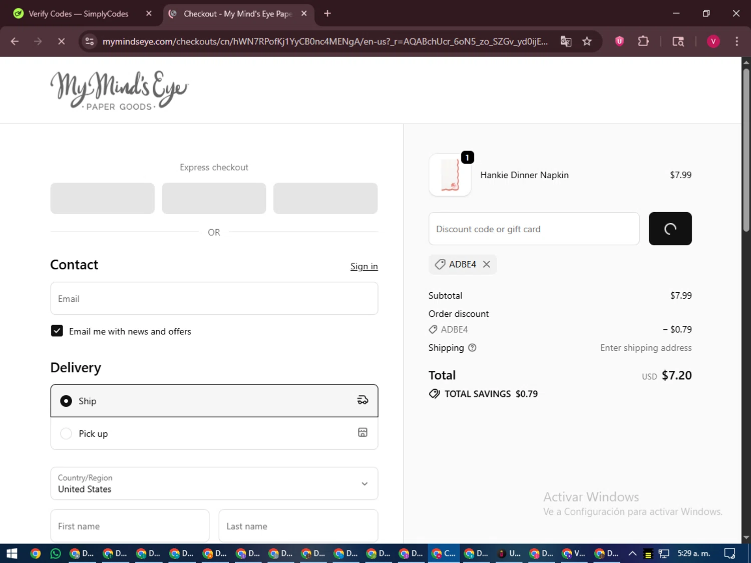Click the taskbar clock 5:29 a. m.

[x=693, y=553]
